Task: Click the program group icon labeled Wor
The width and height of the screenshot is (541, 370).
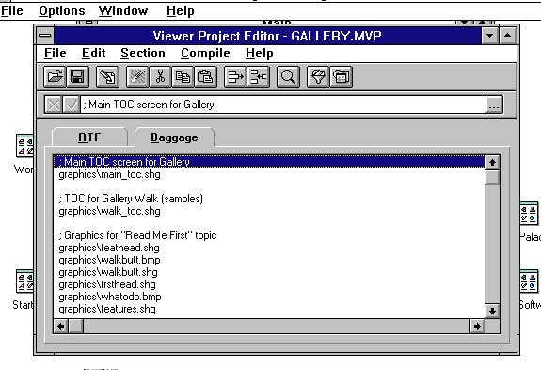Action: click(x=24, y=145)
